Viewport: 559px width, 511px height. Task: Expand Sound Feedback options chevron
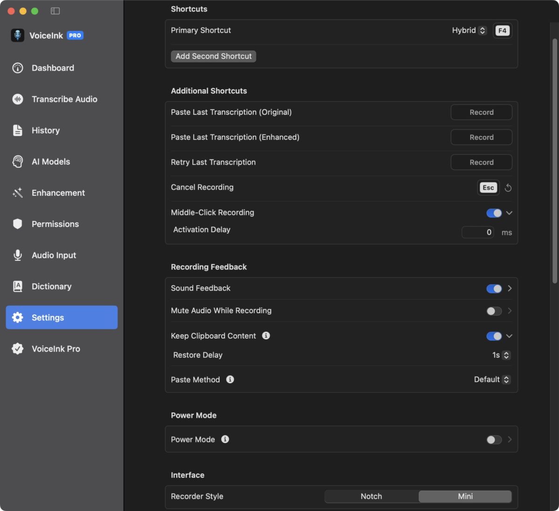coord(510,289)
